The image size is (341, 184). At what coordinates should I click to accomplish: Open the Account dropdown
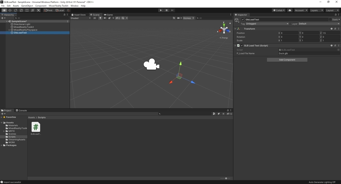coord(301,10)
